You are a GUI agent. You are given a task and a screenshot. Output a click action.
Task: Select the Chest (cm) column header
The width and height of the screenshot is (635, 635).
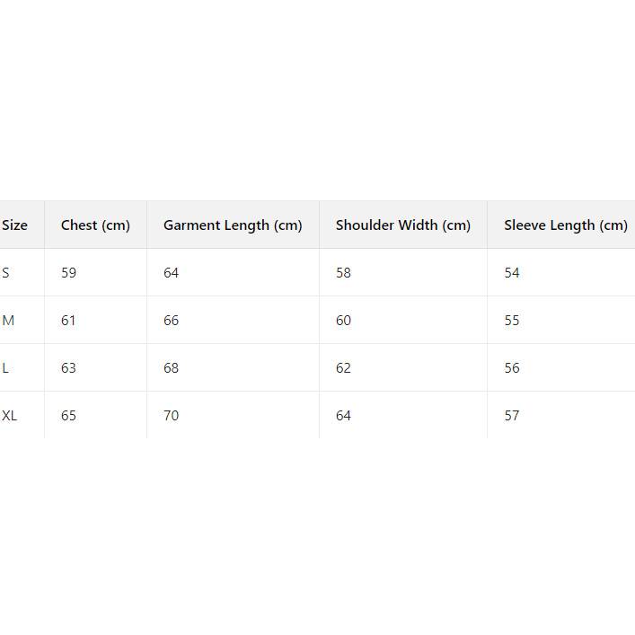pos(95,225)
